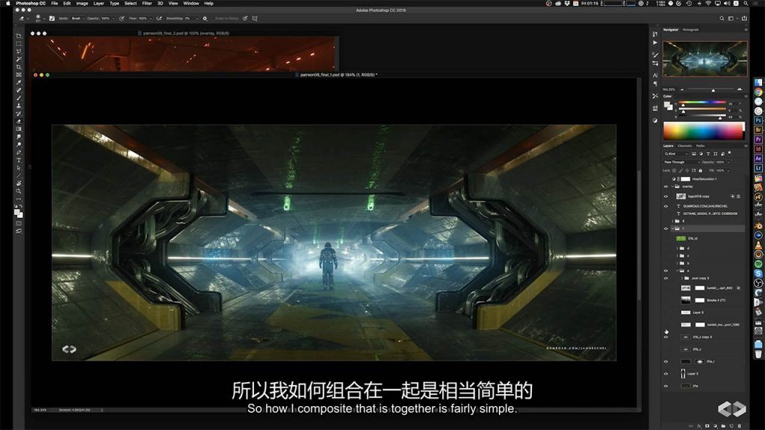Image resolution: width=765 pixels, height=430 pixels.
Task: Click the Navigator zoom slider
Action: (x=710, y=90)
